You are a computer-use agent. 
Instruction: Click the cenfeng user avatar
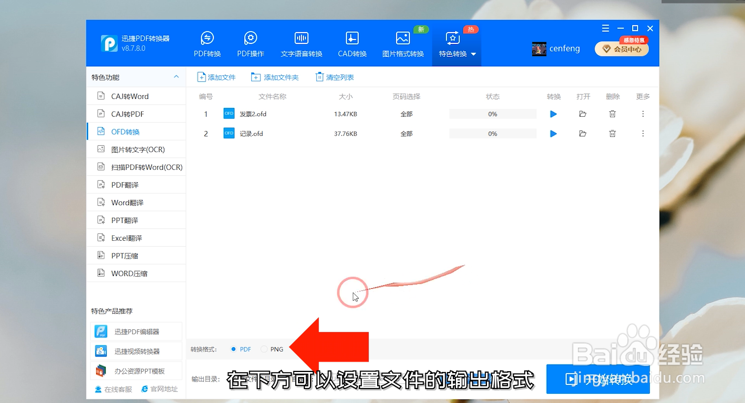click(x=539, y=49)
